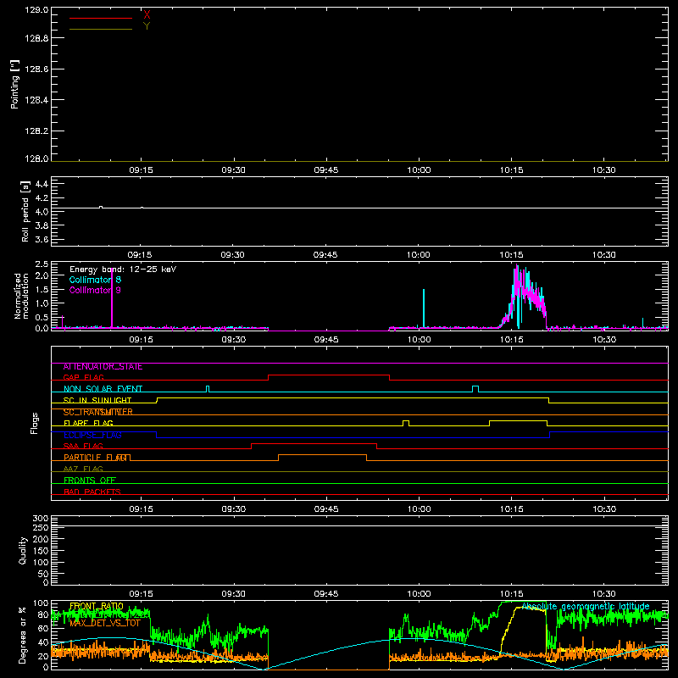Image resolution: width=678 pixels, height=678 pixels.
Task: Click the red line sample beside X legend
Action: coord(101,18)
